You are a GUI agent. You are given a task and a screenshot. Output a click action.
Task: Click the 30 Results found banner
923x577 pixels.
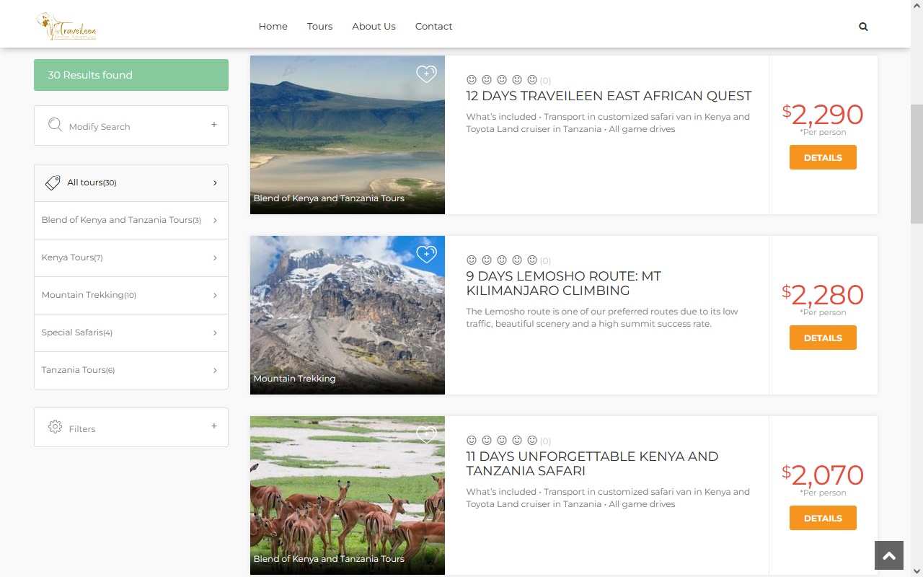(131, 75)
